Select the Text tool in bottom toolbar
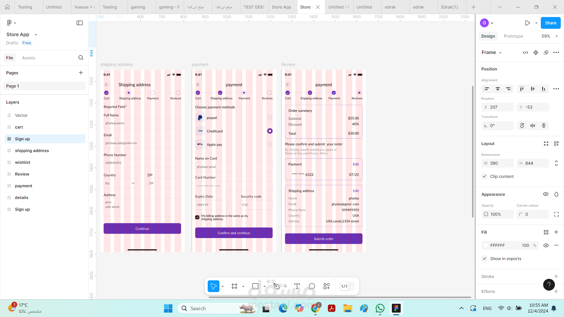This screenshot has width=564, height=317. (x=297, y=286)
